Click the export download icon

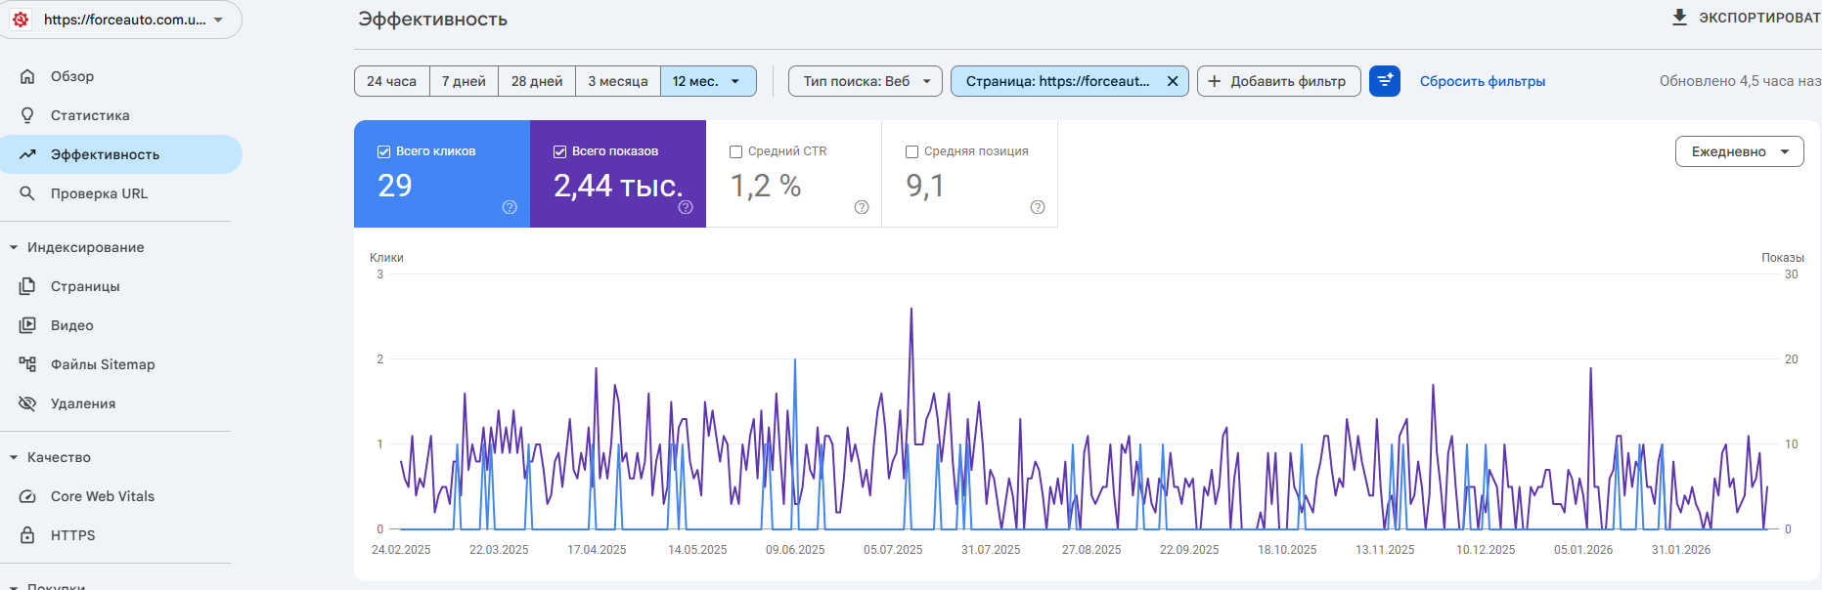click(1679, 18)
